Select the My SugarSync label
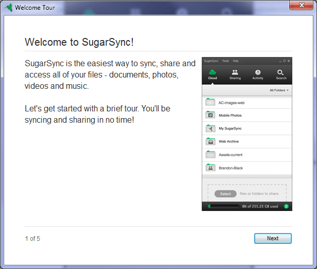 click(230, 128)
